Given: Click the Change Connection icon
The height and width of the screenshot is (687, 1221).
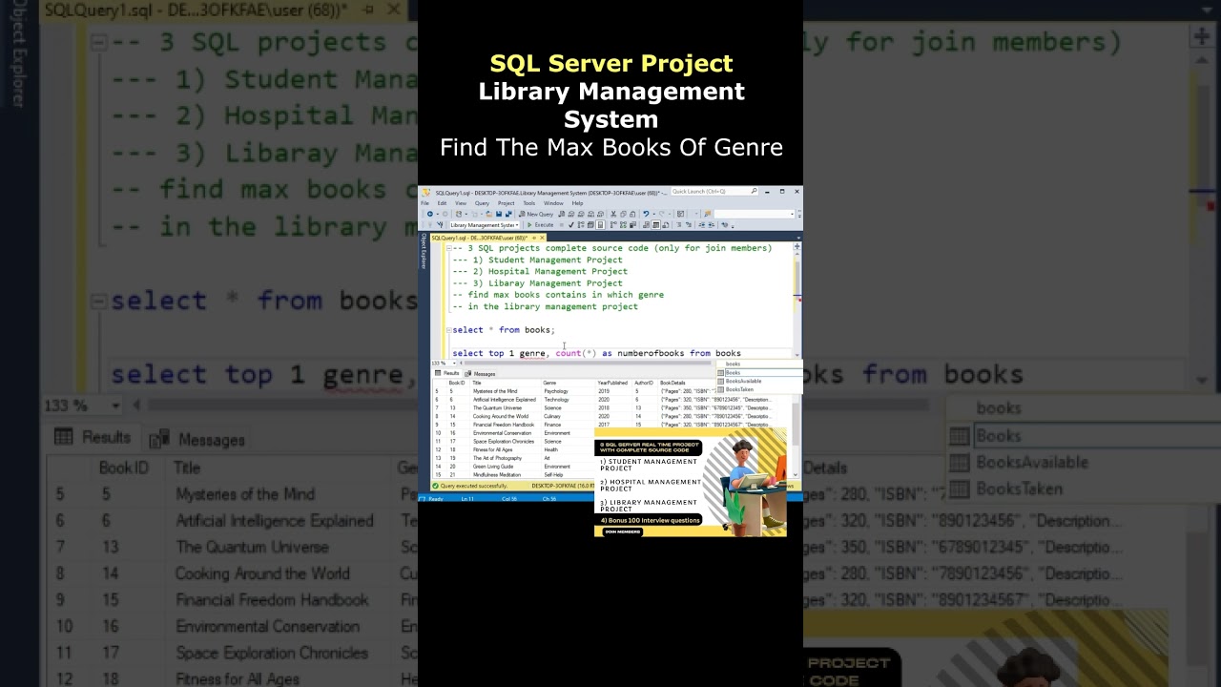Looking at the screenshot, I should (440, 225).
